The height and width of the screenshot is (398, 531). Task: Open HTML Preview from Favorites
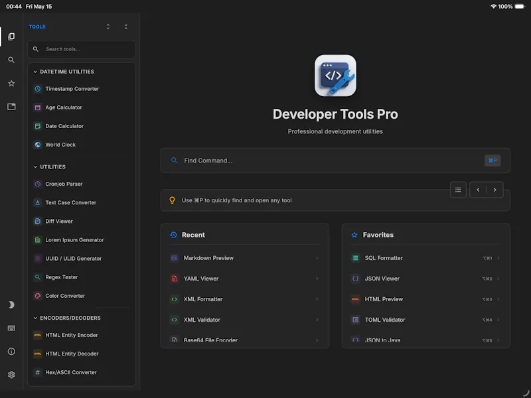tap(425, 299)
